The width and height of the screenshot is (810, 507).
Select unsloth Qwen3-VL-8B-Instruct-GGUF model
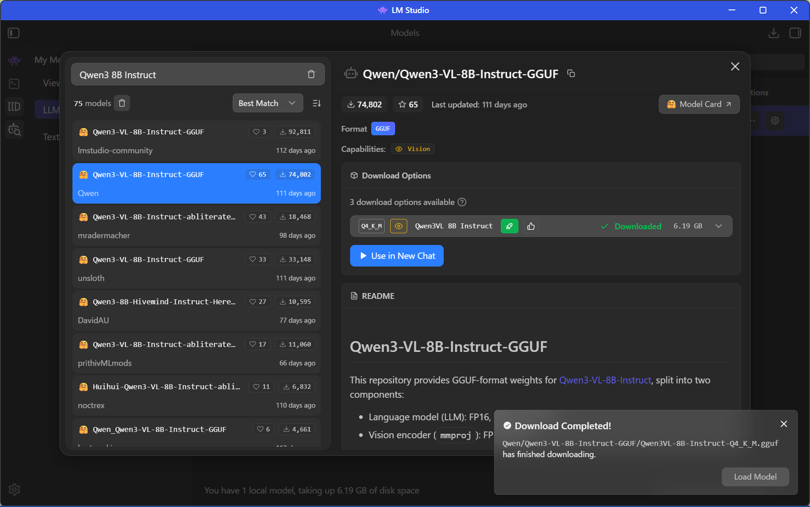pos(196,268)
